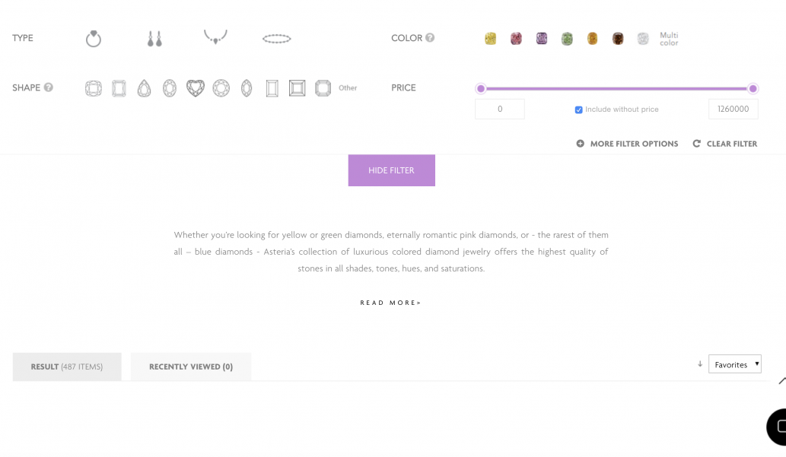This screenshot has width=786, height=457.
Task: Switch to RECENTLY VIEWED tab
Action: click(191, 367)
